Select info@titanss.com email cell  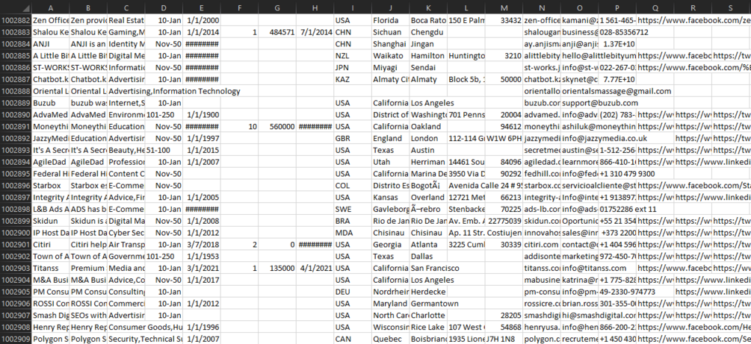(594, 269)
